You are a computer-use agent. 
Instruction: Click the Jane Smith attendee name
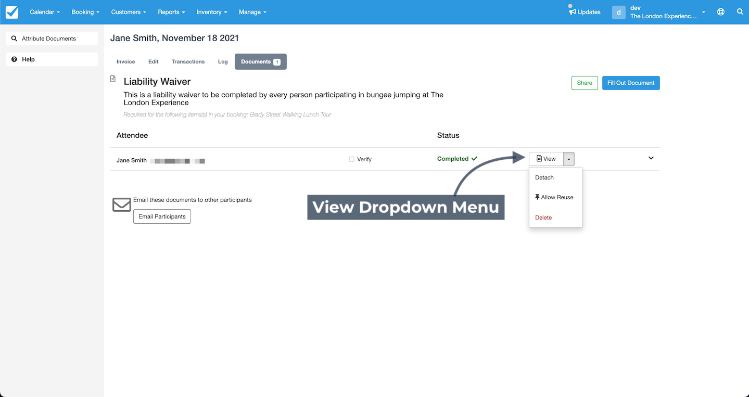[132, 160]
